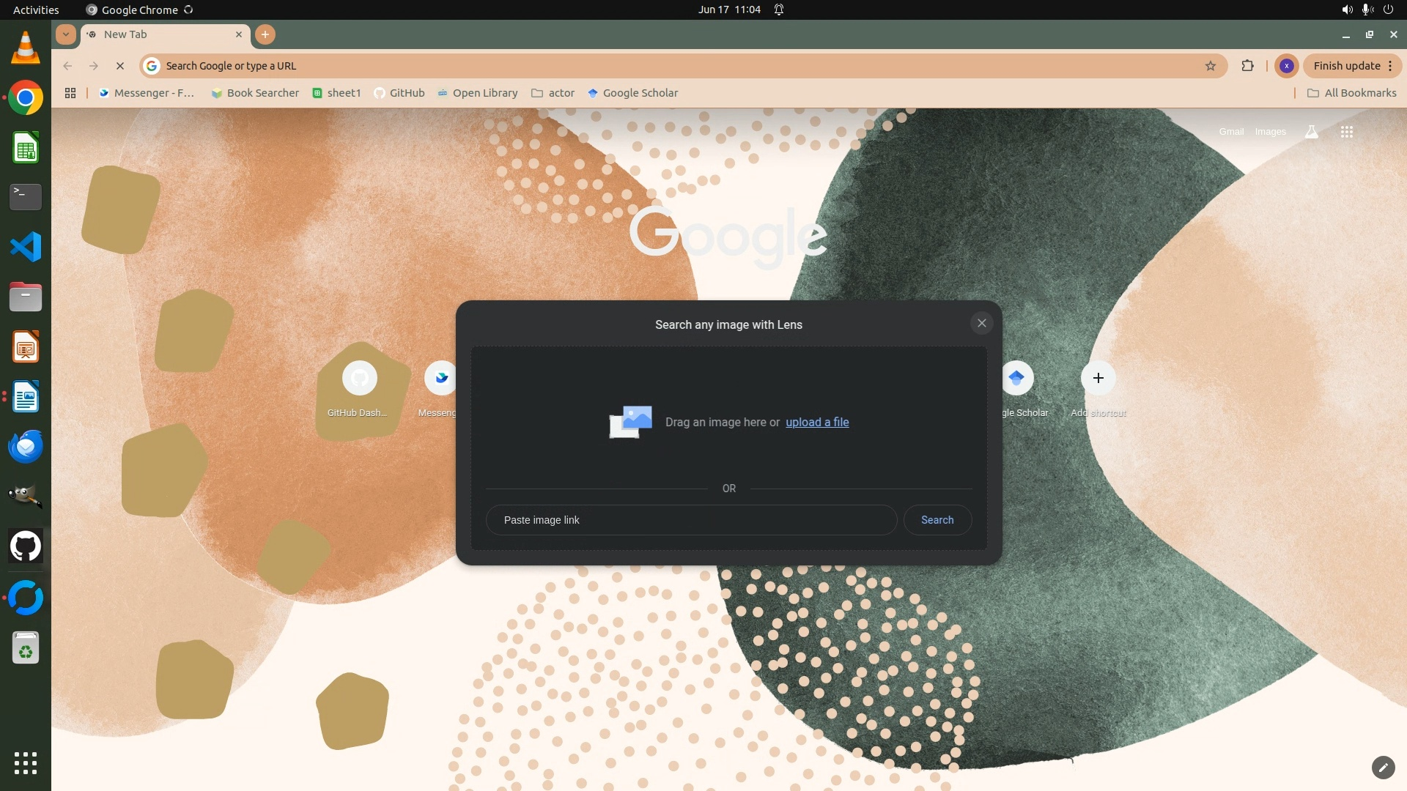Open the Gmail link

point(1231,132)
